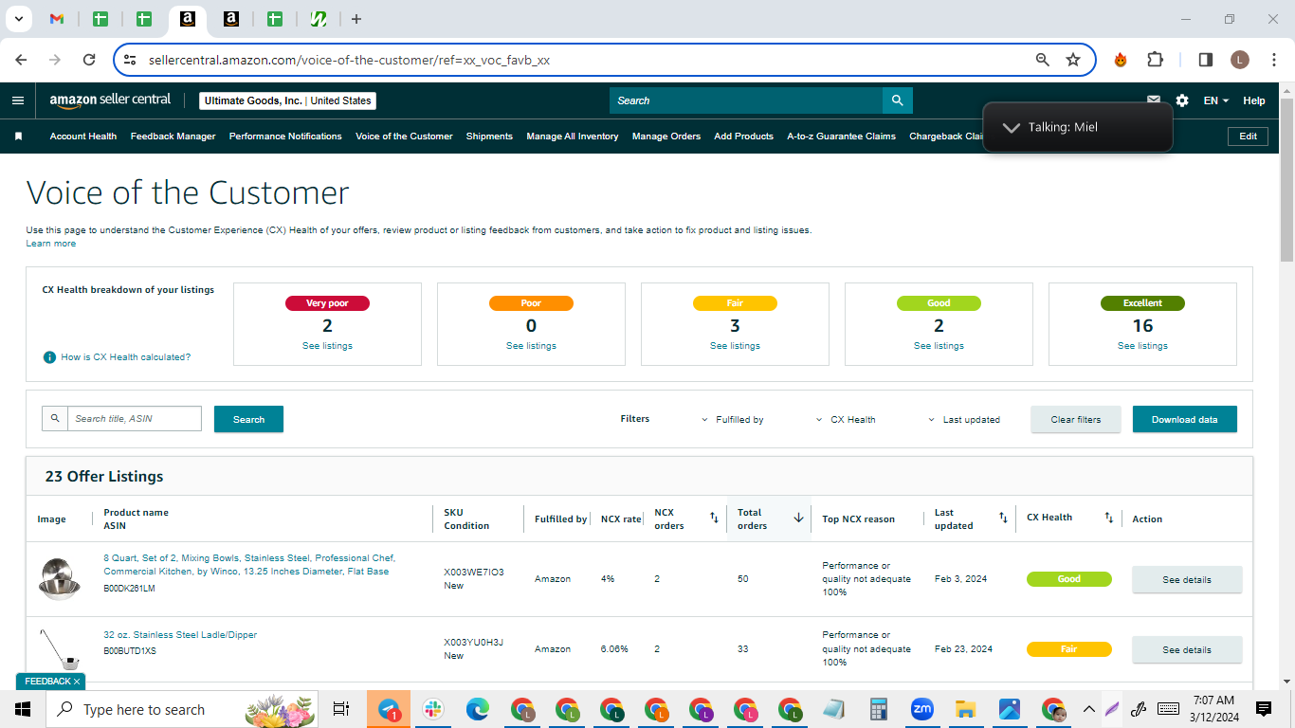Click the Mixing Bowls product thumbnail
The height and width of the screenshot is (728, 1295).
click(59, 579)
